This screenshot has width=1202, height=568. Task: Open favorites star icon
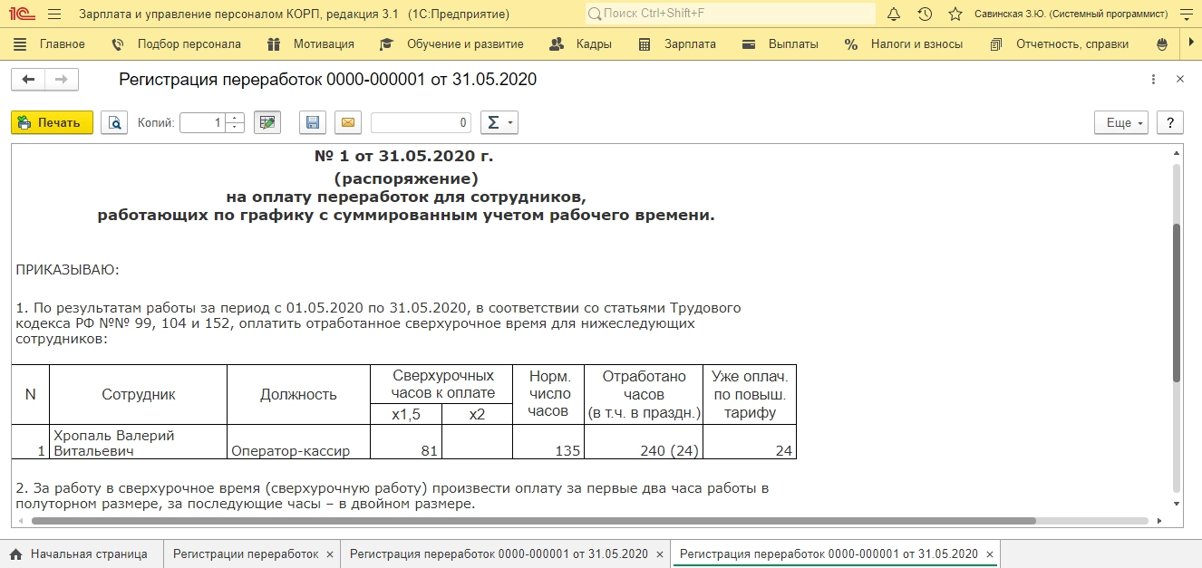click(x=955, y=14)
